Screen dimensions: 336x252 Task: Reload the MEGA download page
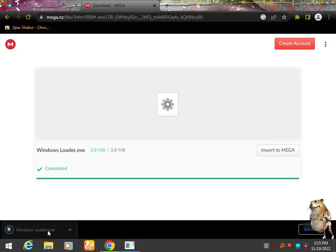(28, 17)
